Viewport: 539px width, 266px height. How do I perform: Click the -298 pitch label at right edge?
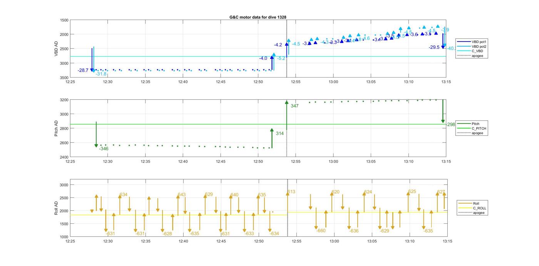coord(450,125)
